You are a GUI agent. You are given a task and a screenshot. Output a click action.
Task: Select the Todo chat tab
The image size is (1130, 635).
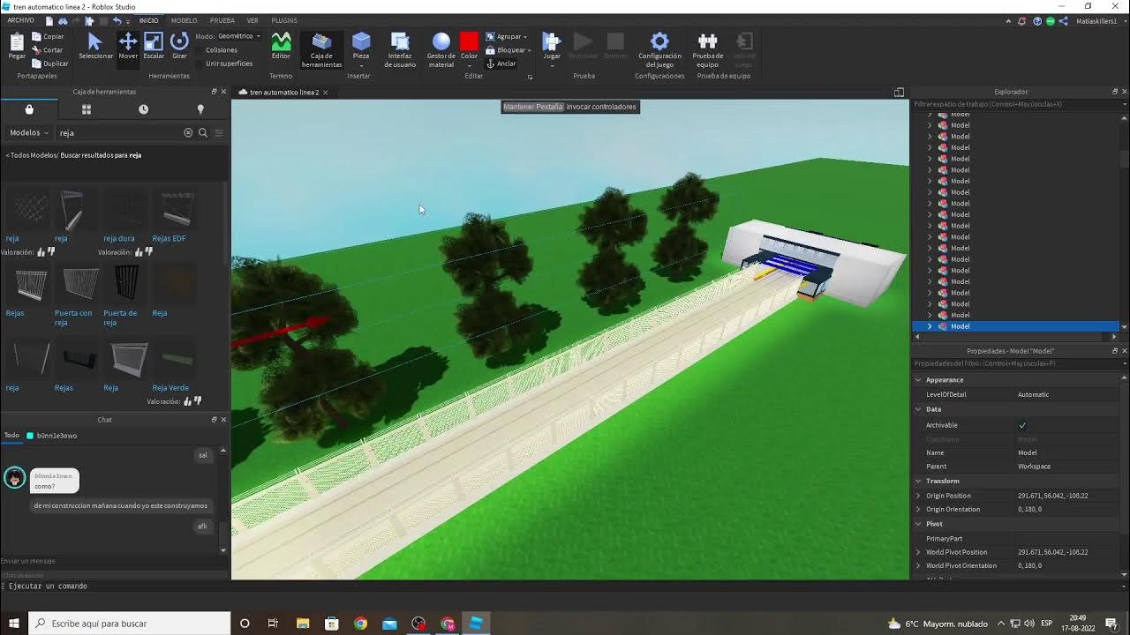(11, 436)
